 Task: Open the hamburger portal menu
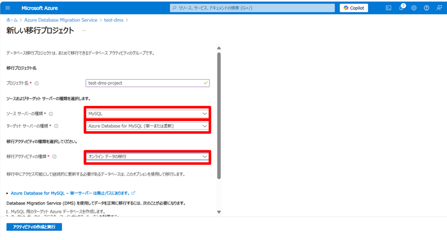[9, 8]
